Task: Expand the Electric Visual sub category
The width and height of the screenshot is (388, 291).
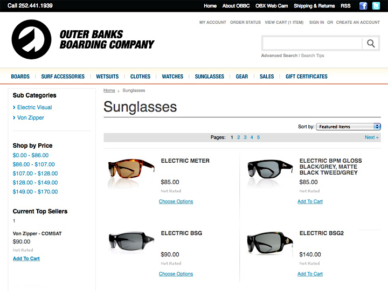Action: 34,107
